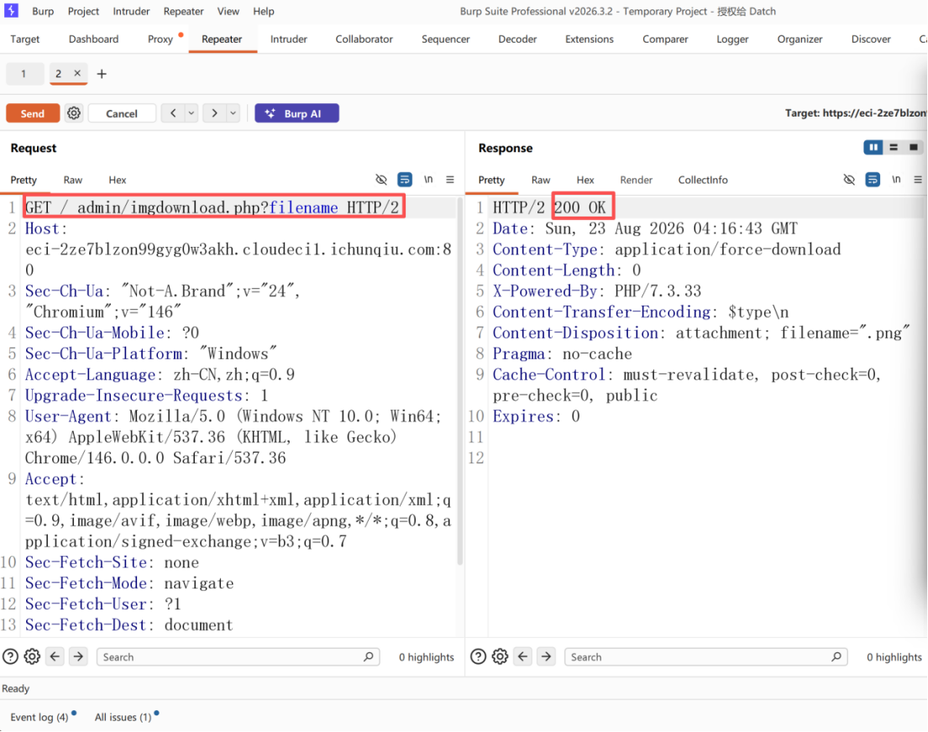Screen dimensions: 928x732
Task: Open the Burp menu
Action: (x=43, y=11)
